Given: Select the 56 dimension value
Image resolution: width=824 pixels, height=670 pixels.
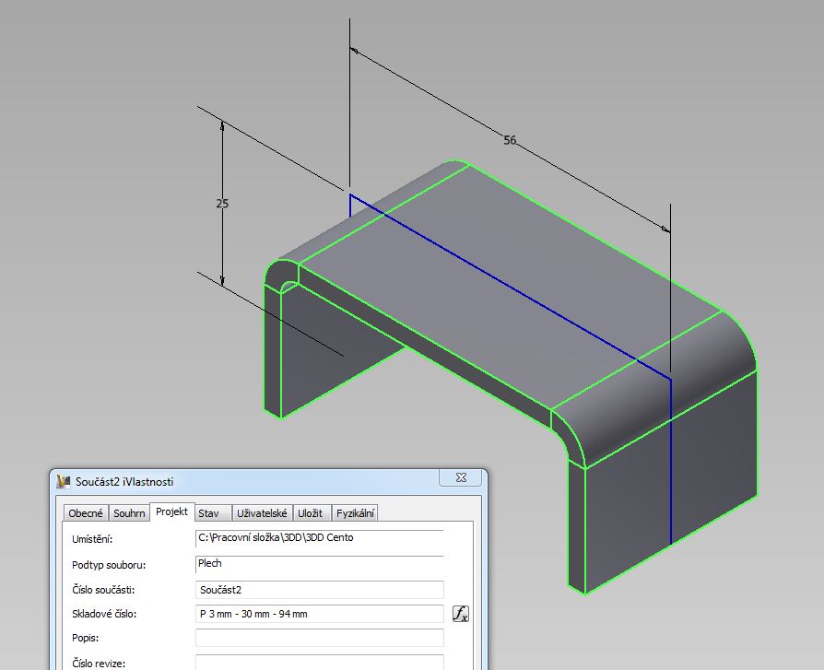Looking at the screenshot, I should pos(510,141).
